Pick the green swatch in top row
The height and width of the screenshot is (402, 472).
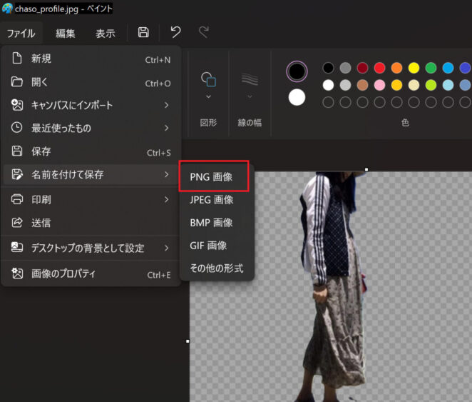pos(431,68)
